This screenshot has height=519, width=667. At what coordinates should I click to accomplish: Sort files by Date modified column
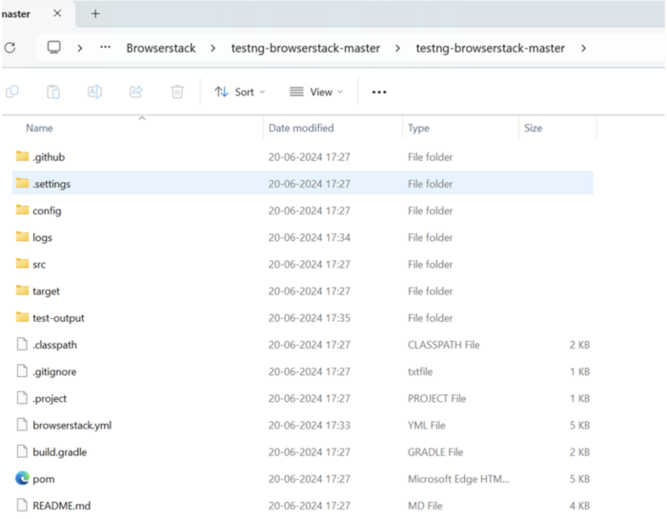coord(301,128)
